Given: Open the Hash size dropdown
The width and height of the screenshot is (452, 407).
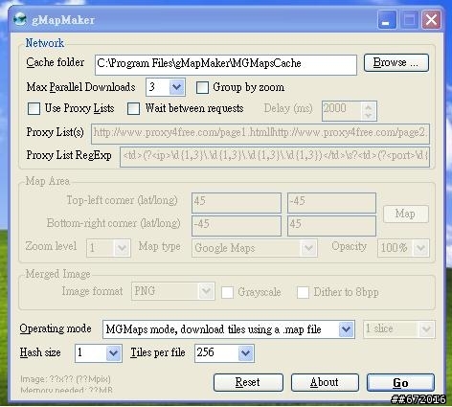Looking at the screenshot, I should [x=113, y=353].
